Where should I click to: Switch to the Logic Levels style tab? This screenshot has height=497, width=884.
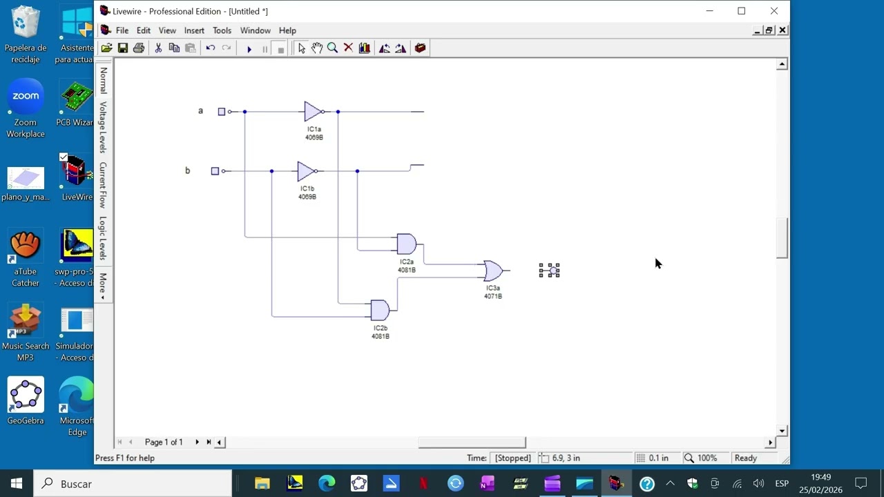[x=103, y=238]
